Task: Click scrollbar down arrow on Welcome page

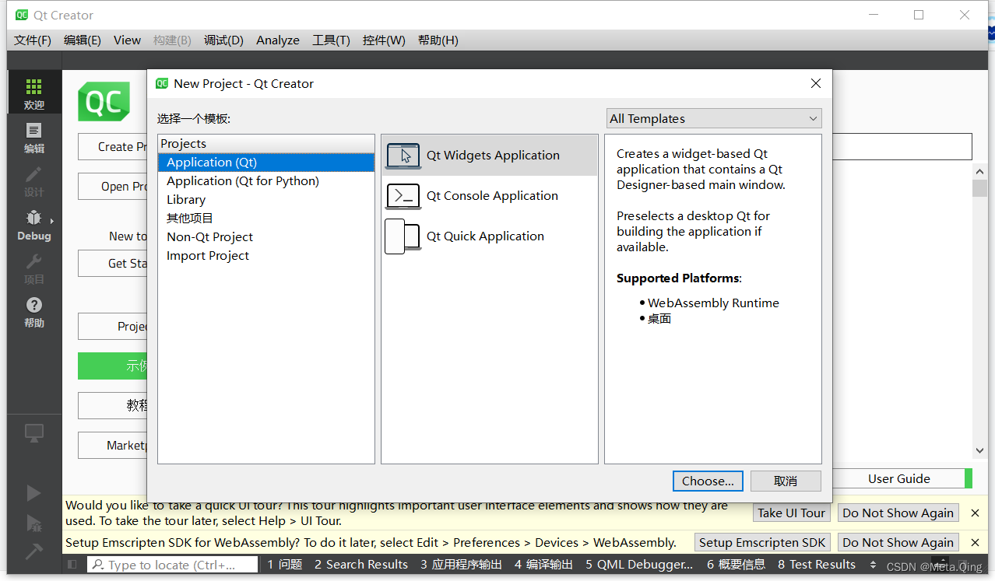Action: coord(980,450)
